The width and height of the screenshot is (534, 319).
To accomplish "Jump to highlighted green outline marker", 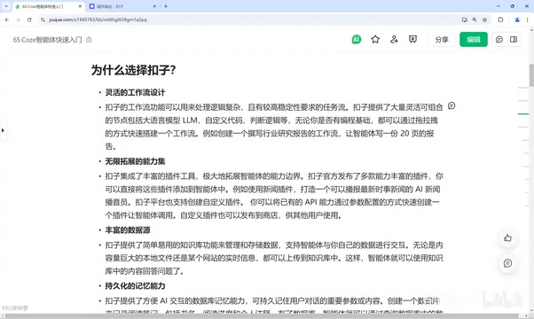I will pyautogui.click(x=523, y=114).
